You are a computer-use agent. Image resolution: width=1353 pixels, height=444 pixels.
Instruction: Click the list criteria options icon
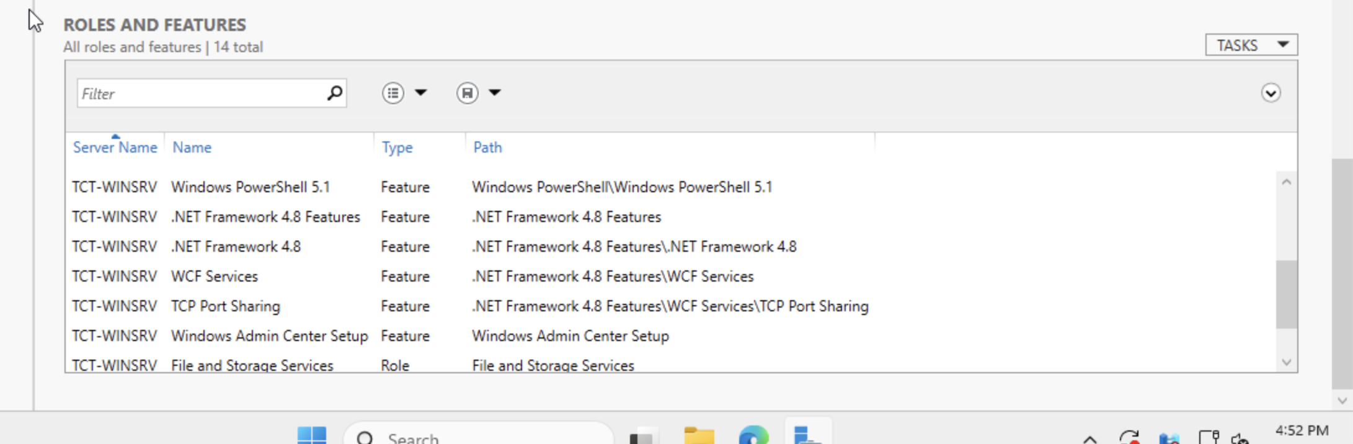(393, 93)
